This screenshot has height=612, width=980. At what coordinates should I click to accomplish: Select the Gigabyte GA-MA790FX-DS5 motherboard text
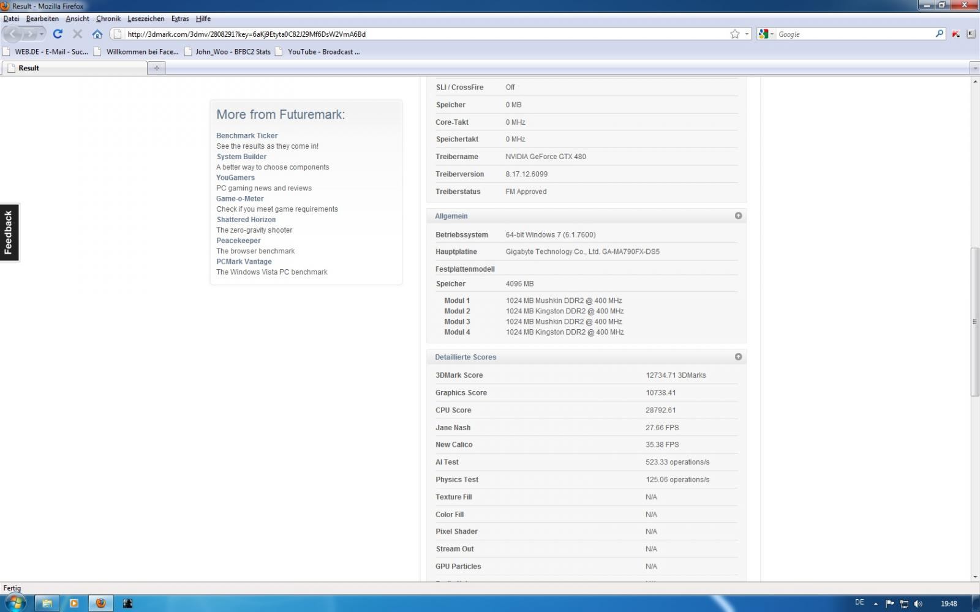tap(582, 252)
